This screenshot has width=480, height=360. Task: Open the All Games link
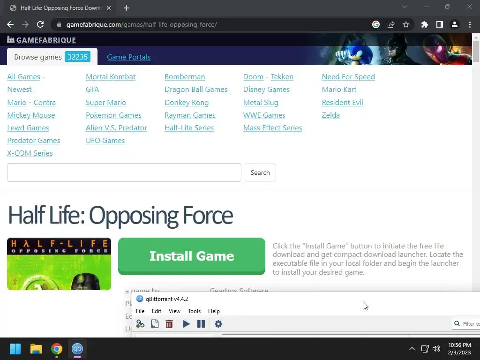click(x=23, y=77)
